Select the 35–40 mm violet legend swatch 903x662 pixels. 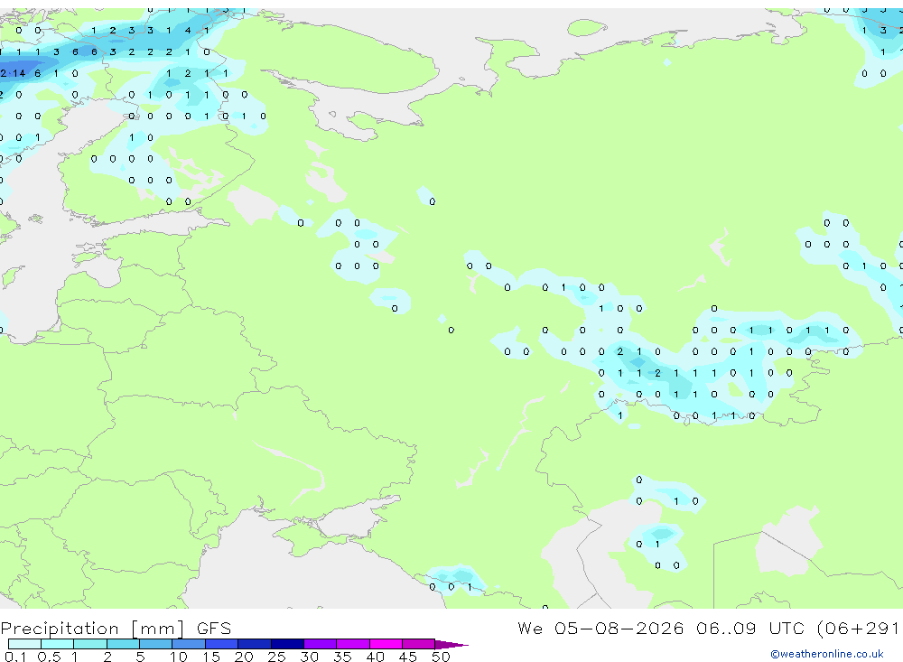tap(353, 644)
